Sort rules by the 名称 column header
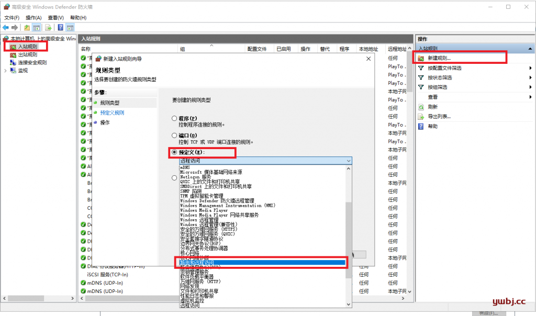536x316 pixels. [x=86, y=49]
